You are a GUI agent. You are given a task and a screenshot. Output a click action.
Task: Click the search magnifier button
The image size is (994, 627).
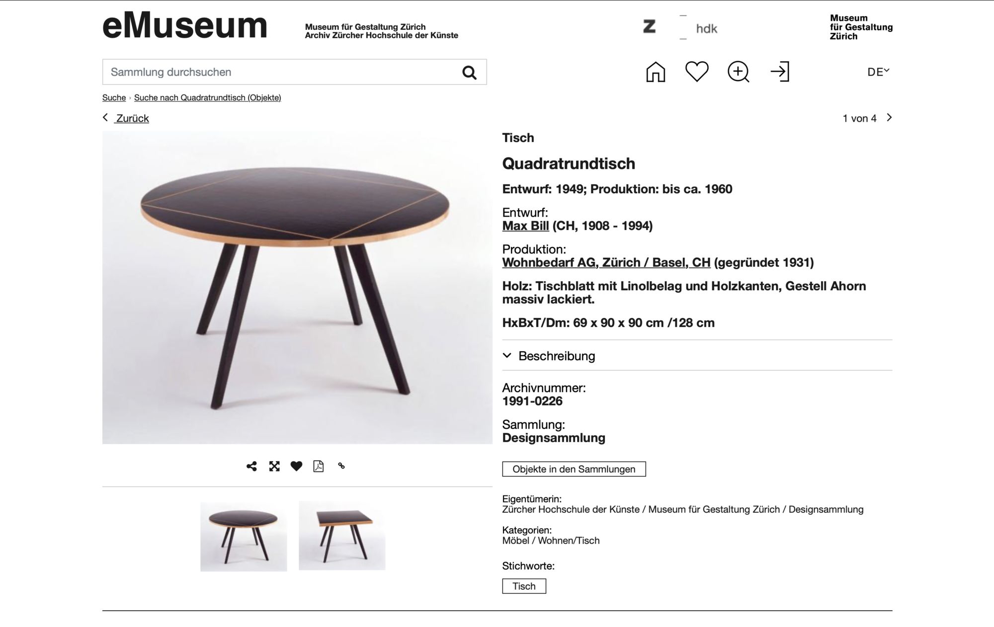click(469, 73)
